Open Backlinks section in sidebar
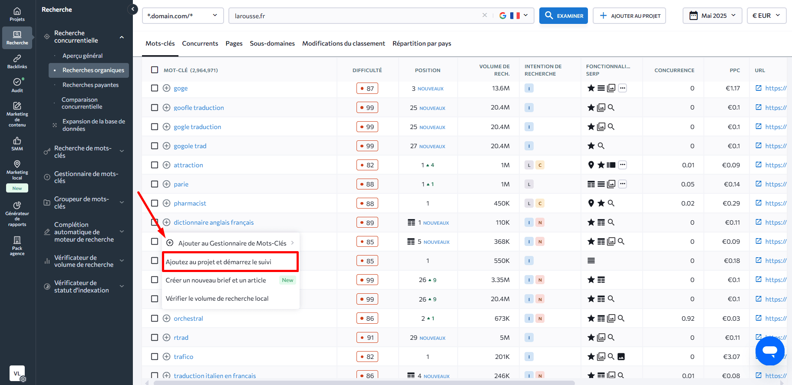792x385 pixels. (x=17, y=62)
